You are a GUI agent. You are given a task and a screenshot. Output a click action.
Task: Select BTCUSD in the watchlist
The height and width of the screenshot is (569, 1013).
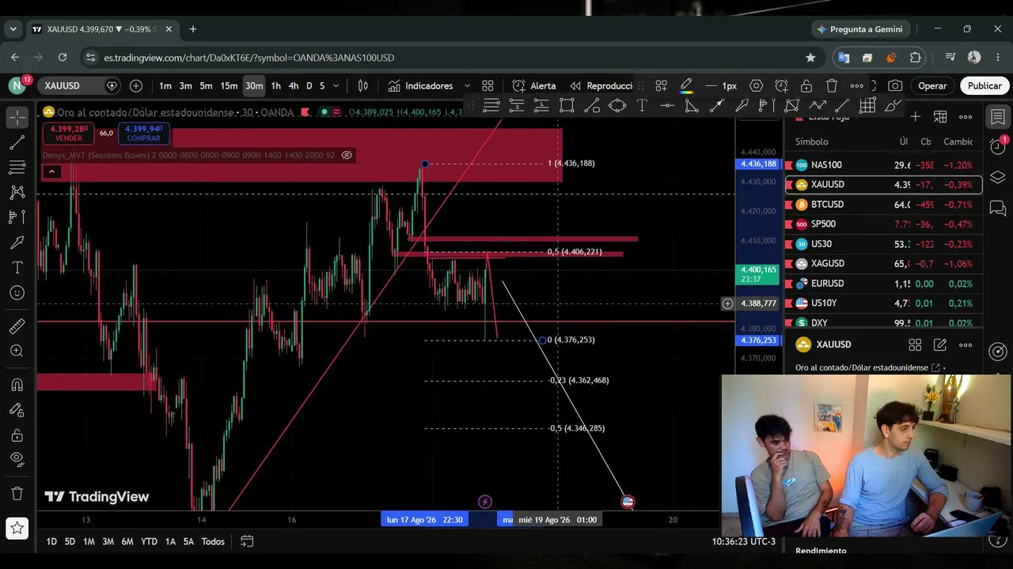click(x=883, y=205)
